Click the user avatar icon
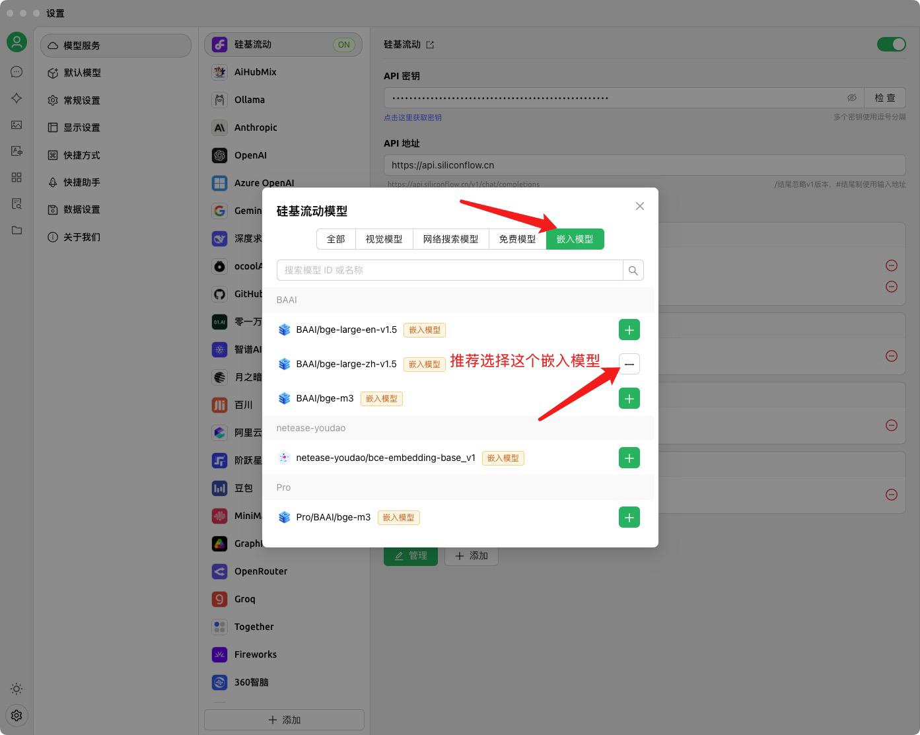 click(17, 42)
